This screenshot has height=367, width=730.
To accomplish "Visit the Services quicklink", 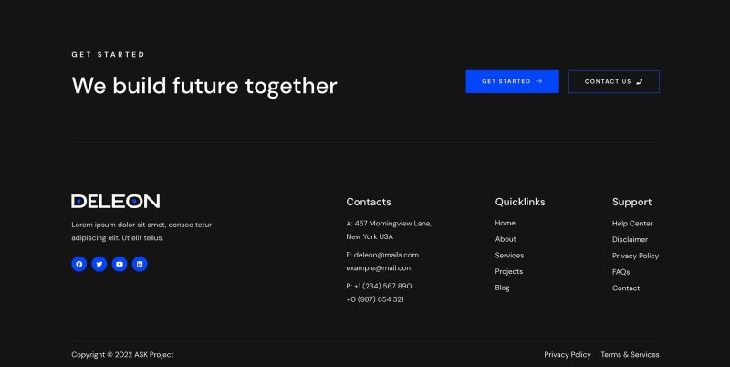I will [509, 256].
